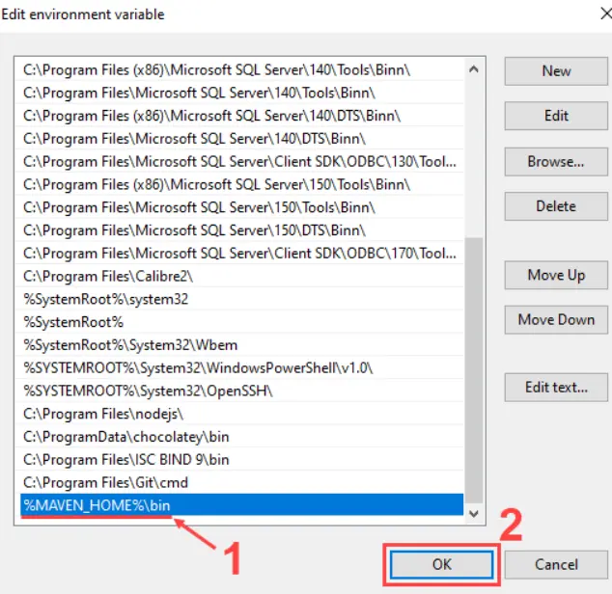
Task: Open the Browse... folder picker
Action: click(556, 162)
